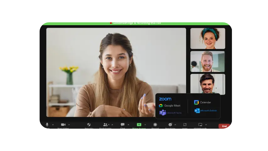Expand the Participants options chevron
This screenshot has width=268, height=151.
112,125
